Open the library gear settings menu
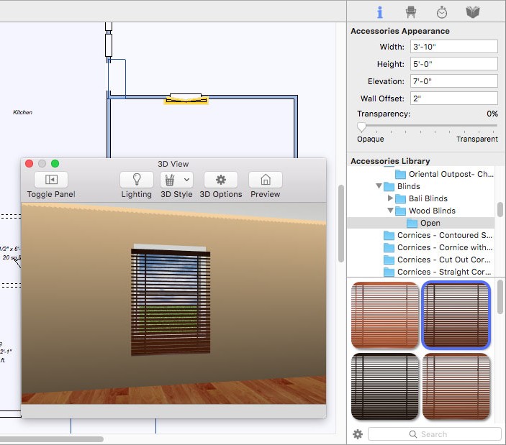The height and width of the screenshot is (445, 506). pos(358,434)
